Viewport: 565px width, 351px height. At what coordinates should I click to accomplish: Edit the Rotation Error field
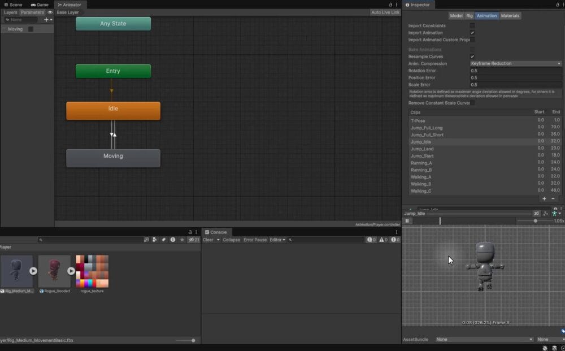[x=516, y=71]
